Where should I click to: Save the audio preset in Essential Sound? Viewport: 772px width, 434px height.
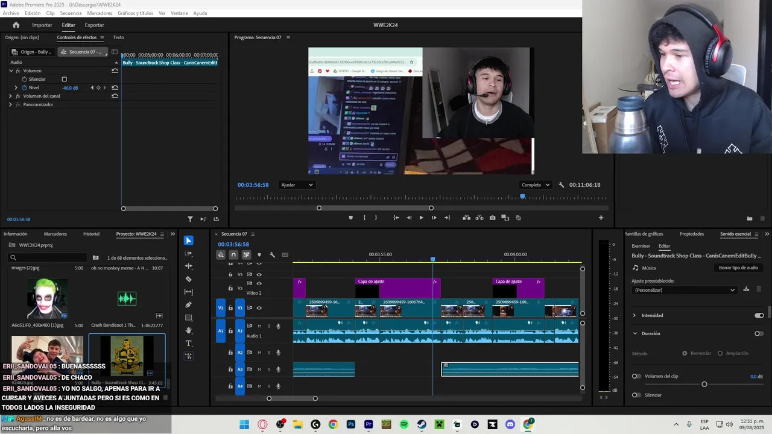click(x=746, y=289)
